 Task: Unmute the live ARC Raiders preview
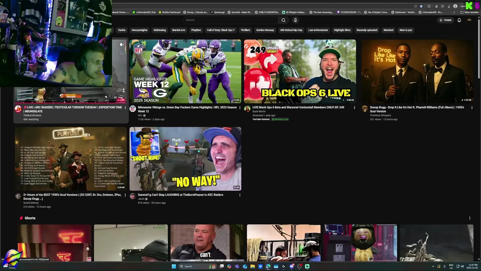121,45
